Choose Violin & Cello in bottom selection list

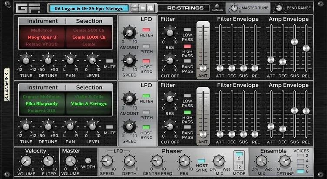(x=89, y=97)
